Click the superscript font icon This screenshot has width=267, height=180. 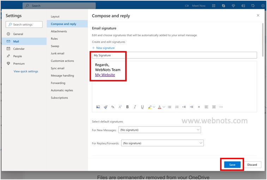pos(120,107)
